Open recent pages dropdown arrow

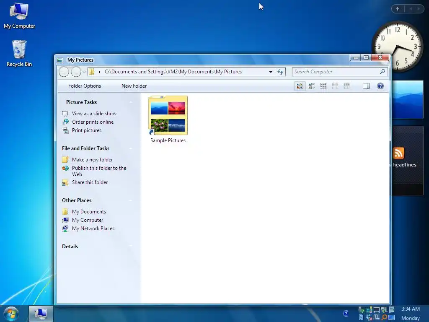(x=84, y=72)
